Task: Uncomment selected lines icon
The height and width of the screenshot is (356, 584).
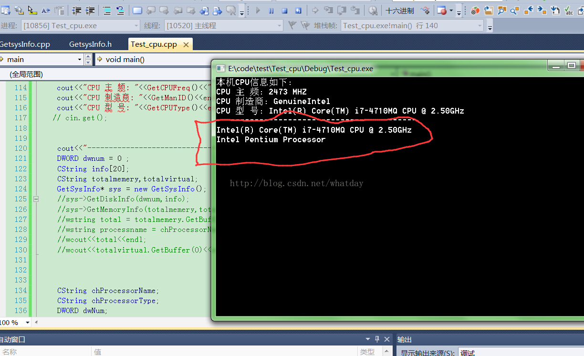Action: (120, 10)
